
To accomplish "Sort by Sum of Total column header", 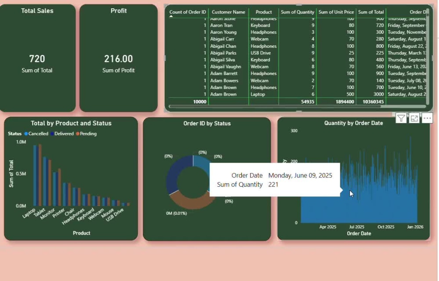I will click(371, 12).
